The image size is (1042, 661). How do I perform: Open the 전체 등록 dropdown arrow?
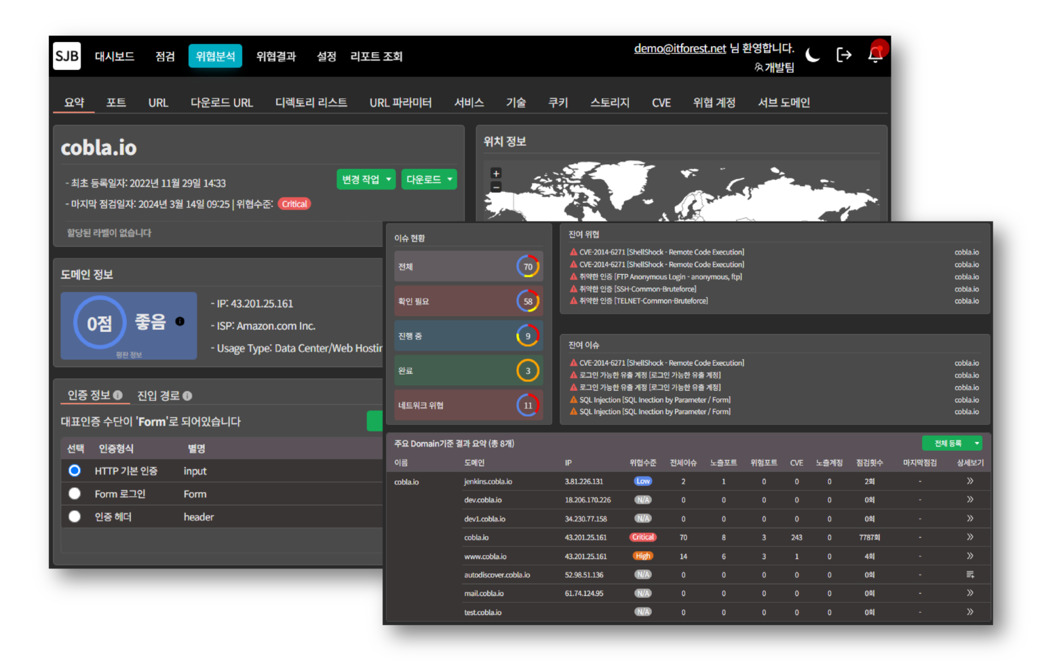[x=977, y=443]
